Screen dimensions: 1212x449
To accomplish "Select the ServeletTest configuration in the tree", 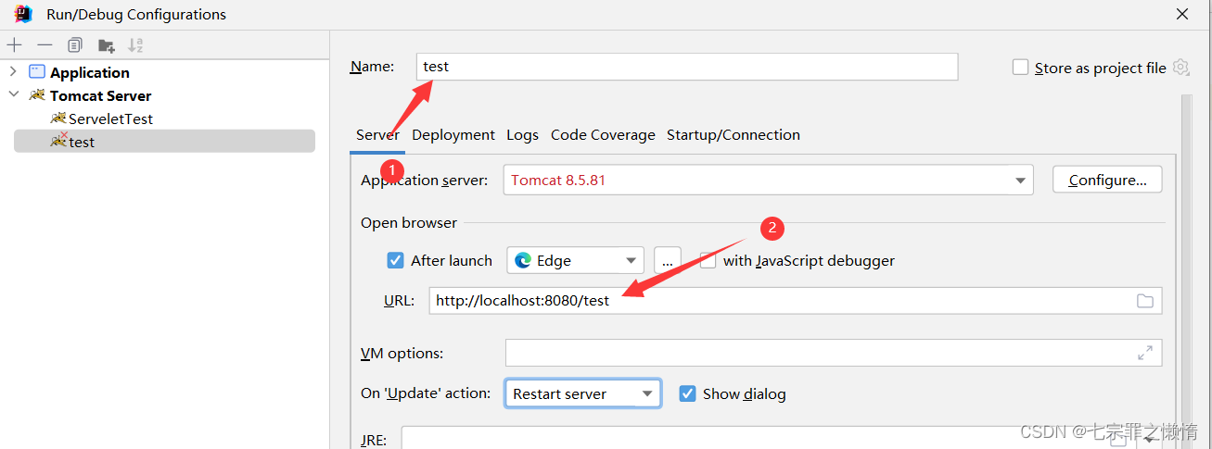I will point(109,118).
